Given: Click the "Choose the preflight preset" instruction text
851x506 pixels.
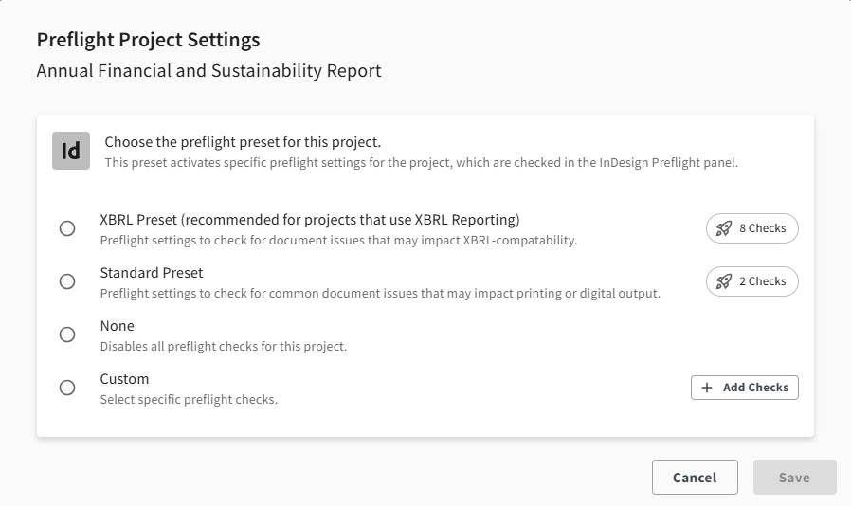Looking at the screenshot, I should tap(243, 142).
